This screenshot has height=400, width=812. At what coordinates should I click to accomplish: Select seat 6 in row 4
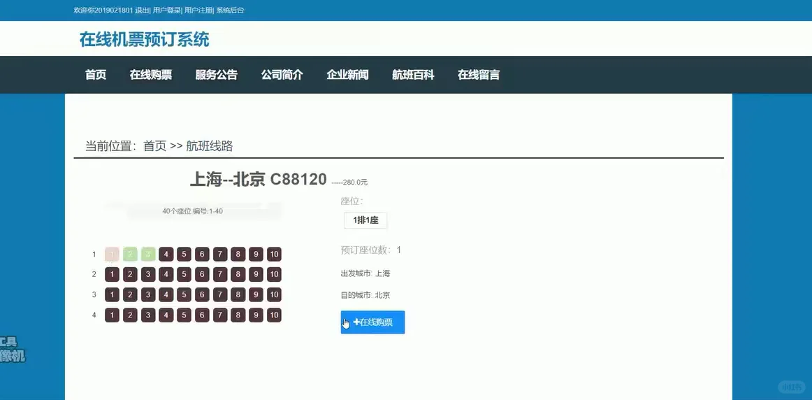[202, 315]
